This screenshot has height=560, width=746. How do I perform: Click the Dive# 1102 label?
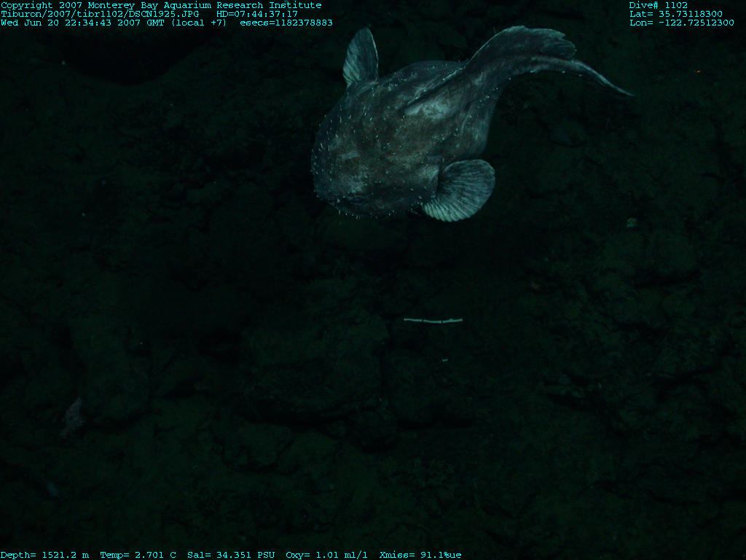658,5
